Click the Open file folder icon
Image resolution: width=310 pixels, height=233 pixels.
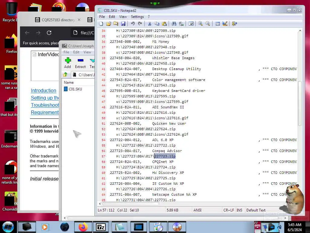[109, 24]
